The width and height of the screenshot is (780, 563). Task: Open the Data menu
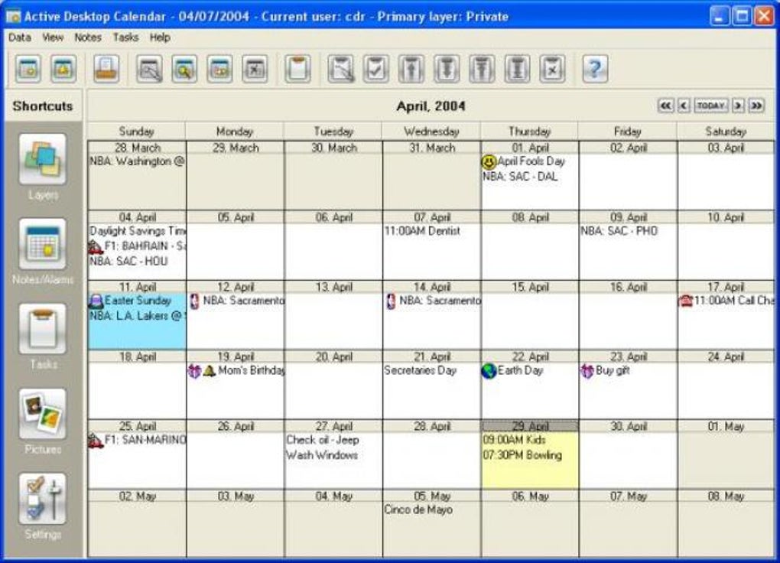tap(20, 37)
